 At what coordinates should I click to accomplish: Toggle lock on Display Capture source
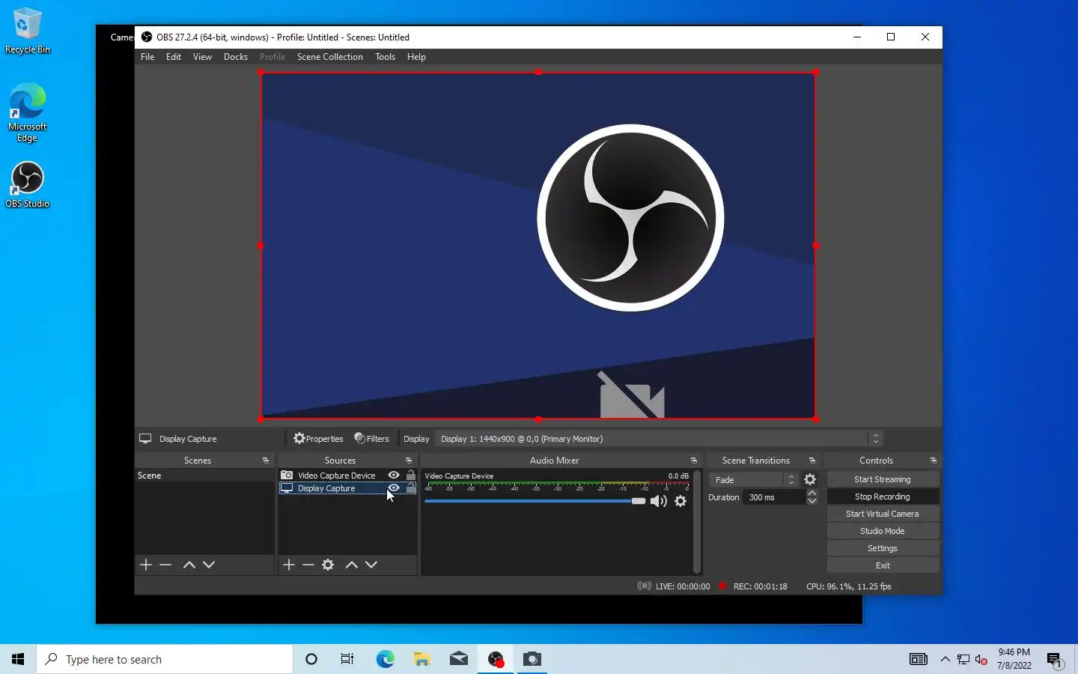[x=410, y=488]
